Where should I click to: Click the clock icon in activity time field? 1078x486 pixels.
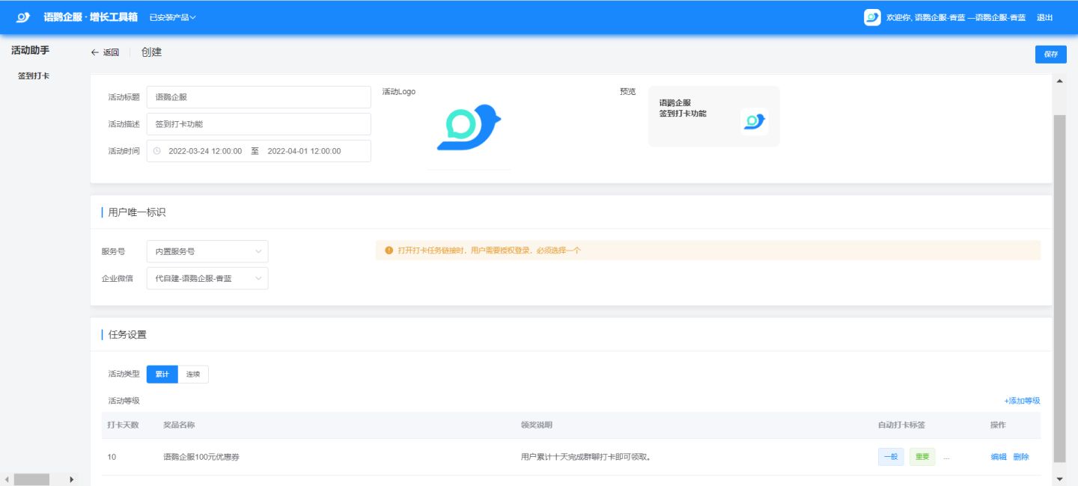click(x=157, y=151)
